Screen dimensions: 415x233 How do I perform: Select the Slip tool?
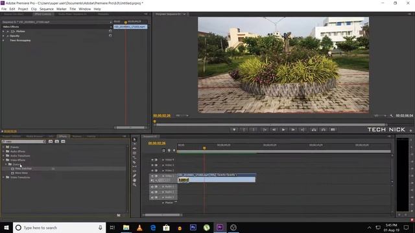pos(134,166)
